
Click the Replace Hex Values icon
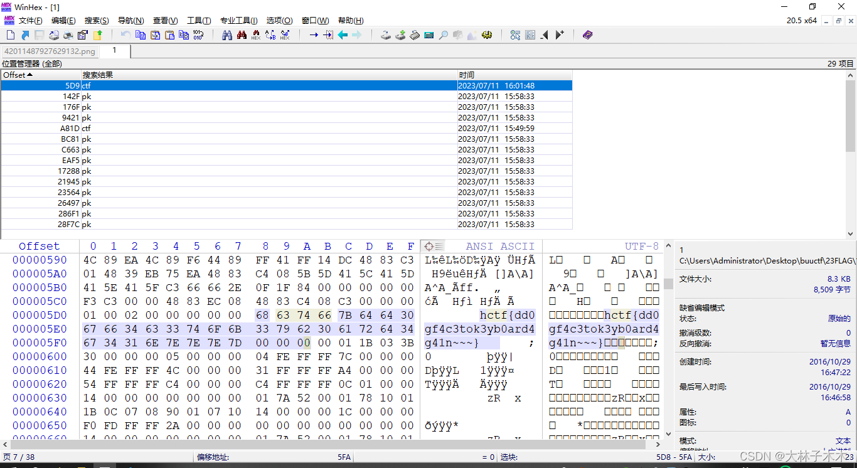coord(285,35)
